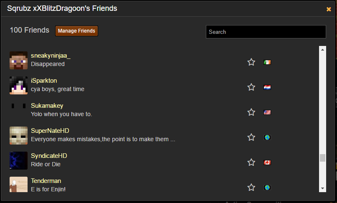
Task: Toggle the favorite star for SuperNateHD
Action: (251, 137)
